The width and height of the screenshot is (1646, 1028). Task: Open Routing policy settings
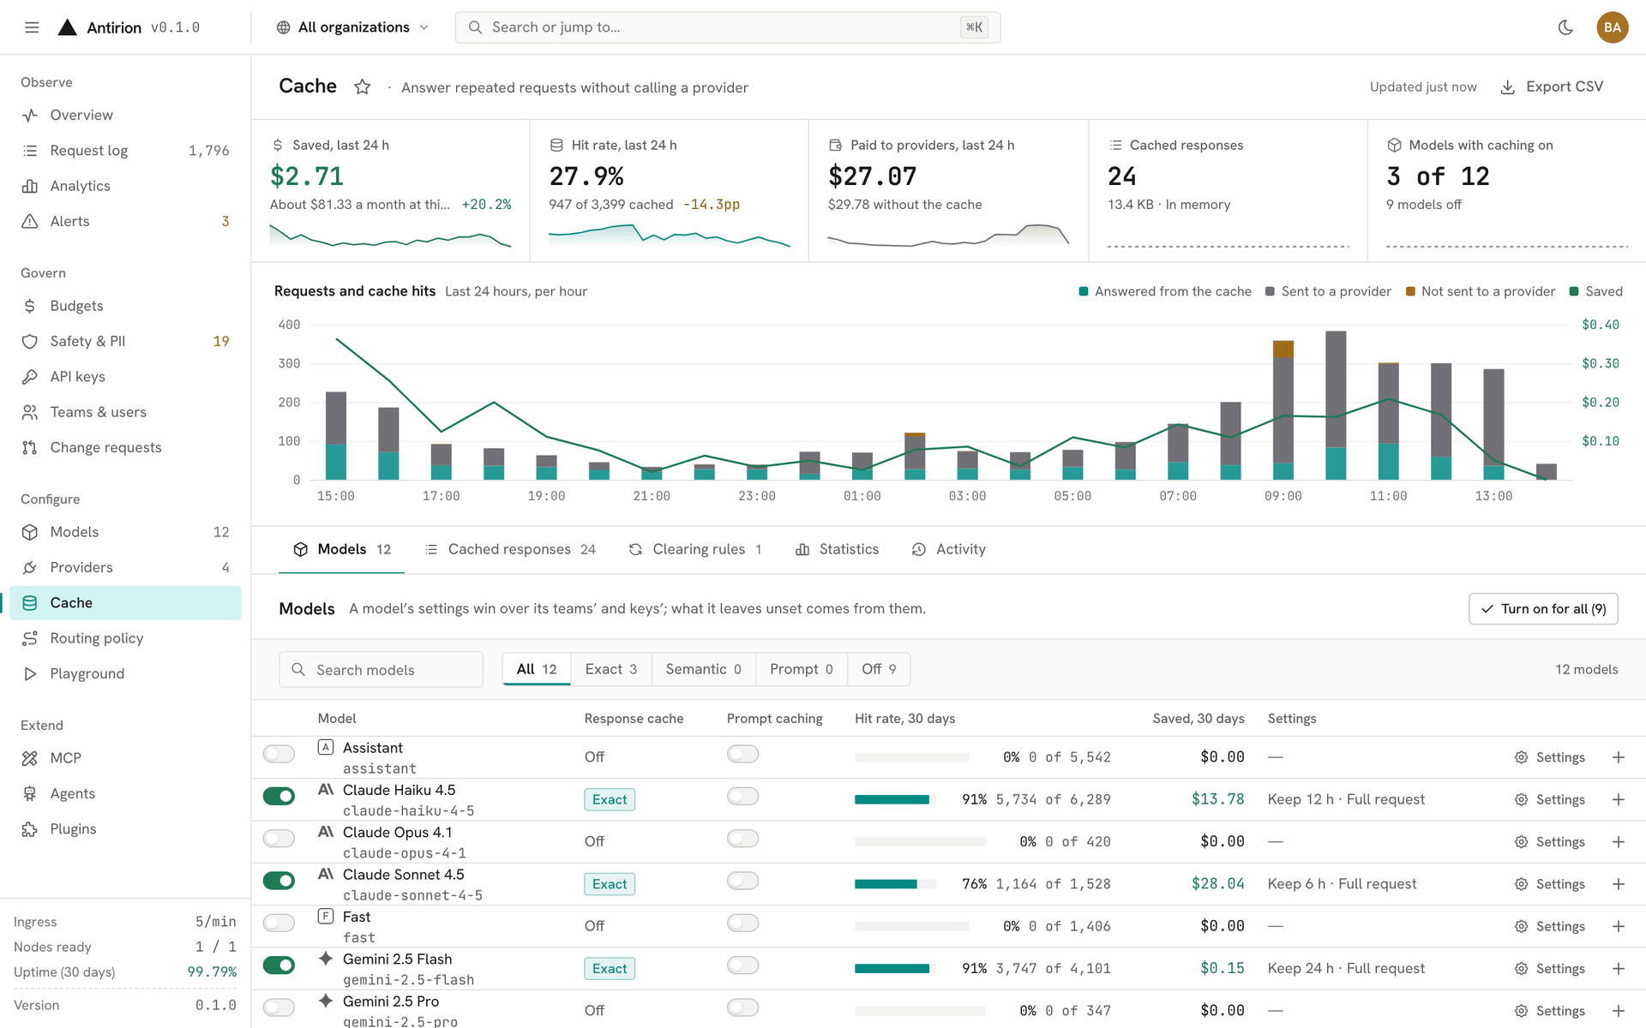click(125, 638)
